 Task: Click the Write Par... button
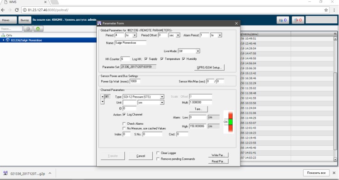tap(218, 155)
